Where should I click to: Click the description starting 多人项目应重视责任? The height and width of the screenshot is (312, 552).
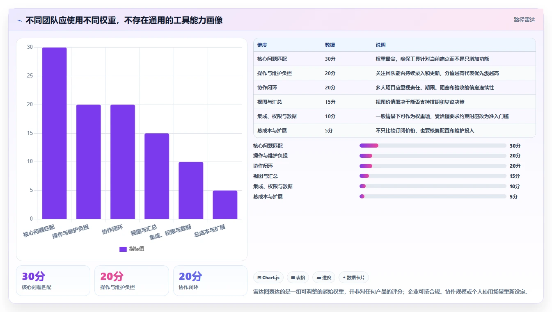[435, 88]
